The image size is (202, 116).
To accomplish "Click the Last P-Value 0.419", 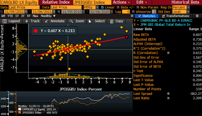I will (x=197, y=85).
